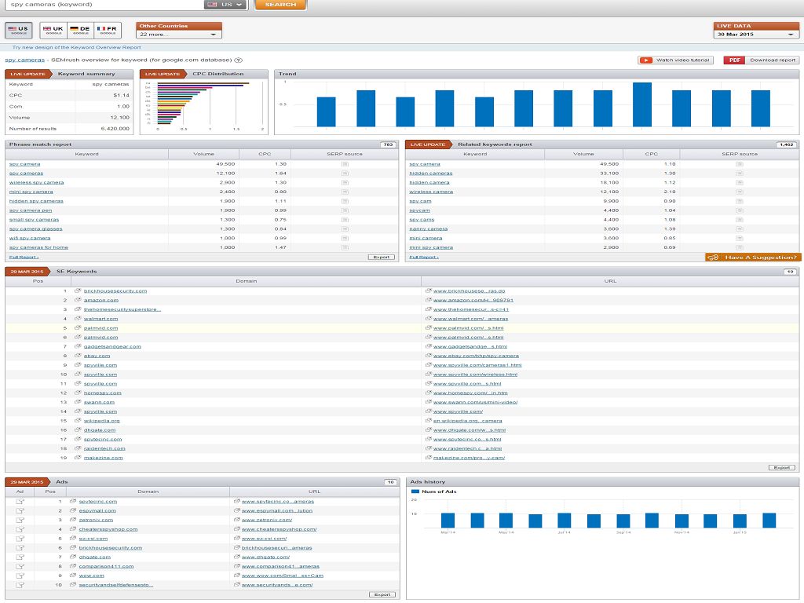This screenshot has width=804, height=603.
Task: Select the DE Google database
Action: [x=79, y=30]
